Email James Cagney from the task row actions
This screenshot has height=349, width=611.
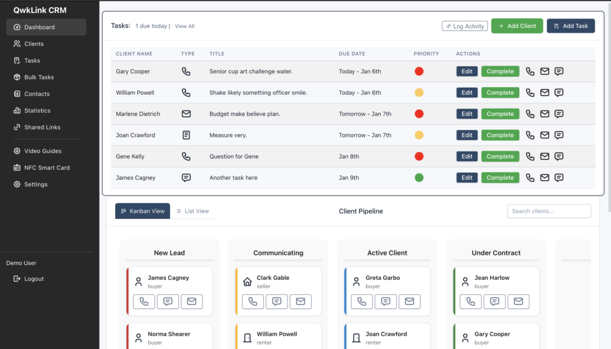[544, 178]
